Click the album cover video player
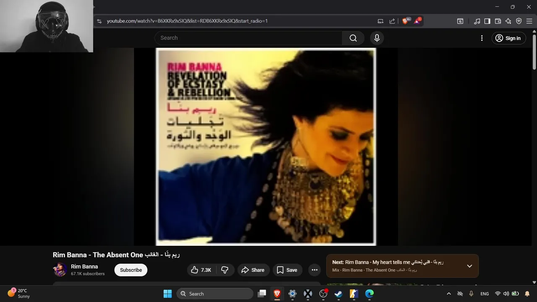The image size is (537, 302). [266, 146]
